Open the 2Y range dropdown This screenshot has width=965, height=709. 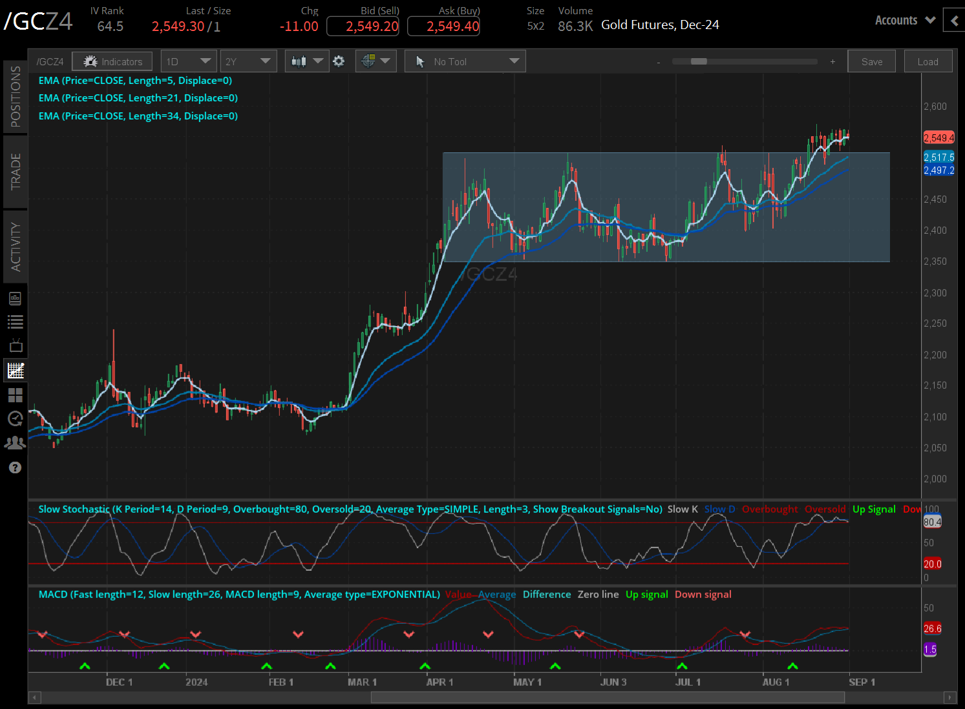(x=248, y=61)
